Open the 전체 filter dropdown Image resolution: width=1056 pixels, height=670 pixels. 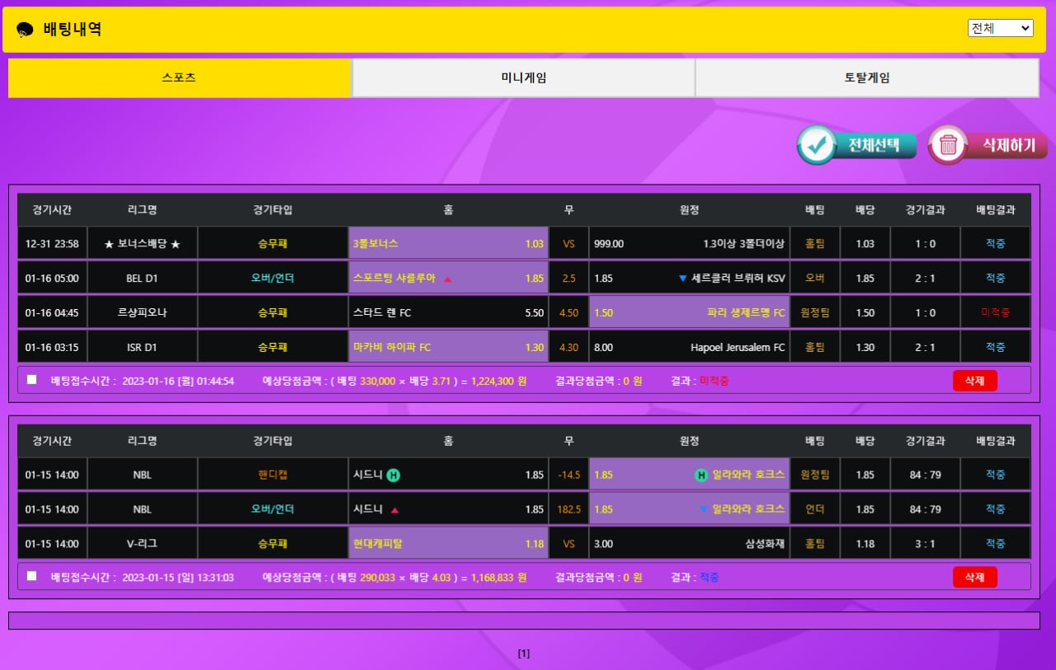(1000, 28)
